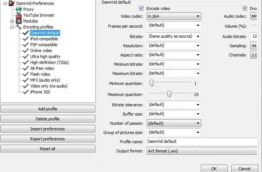Expand the Modules tree node

click(x=12, y=21)
